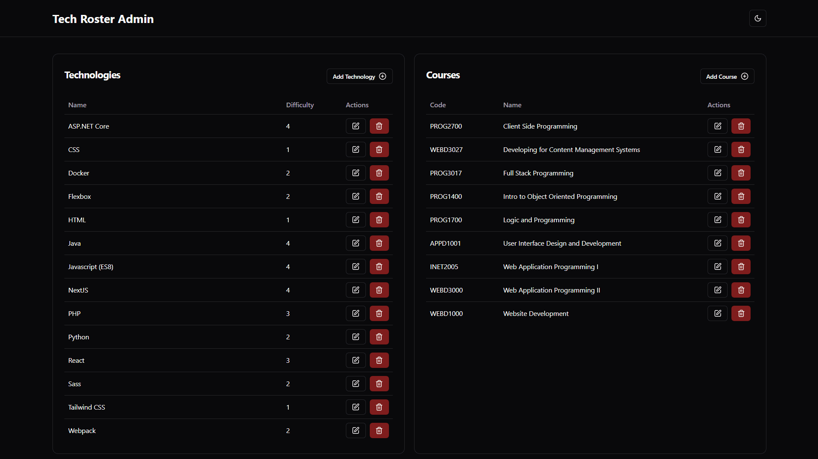This screenshot has height=459, width=818.
Task: Delete the Python technology
Action: tap(379, 337)
